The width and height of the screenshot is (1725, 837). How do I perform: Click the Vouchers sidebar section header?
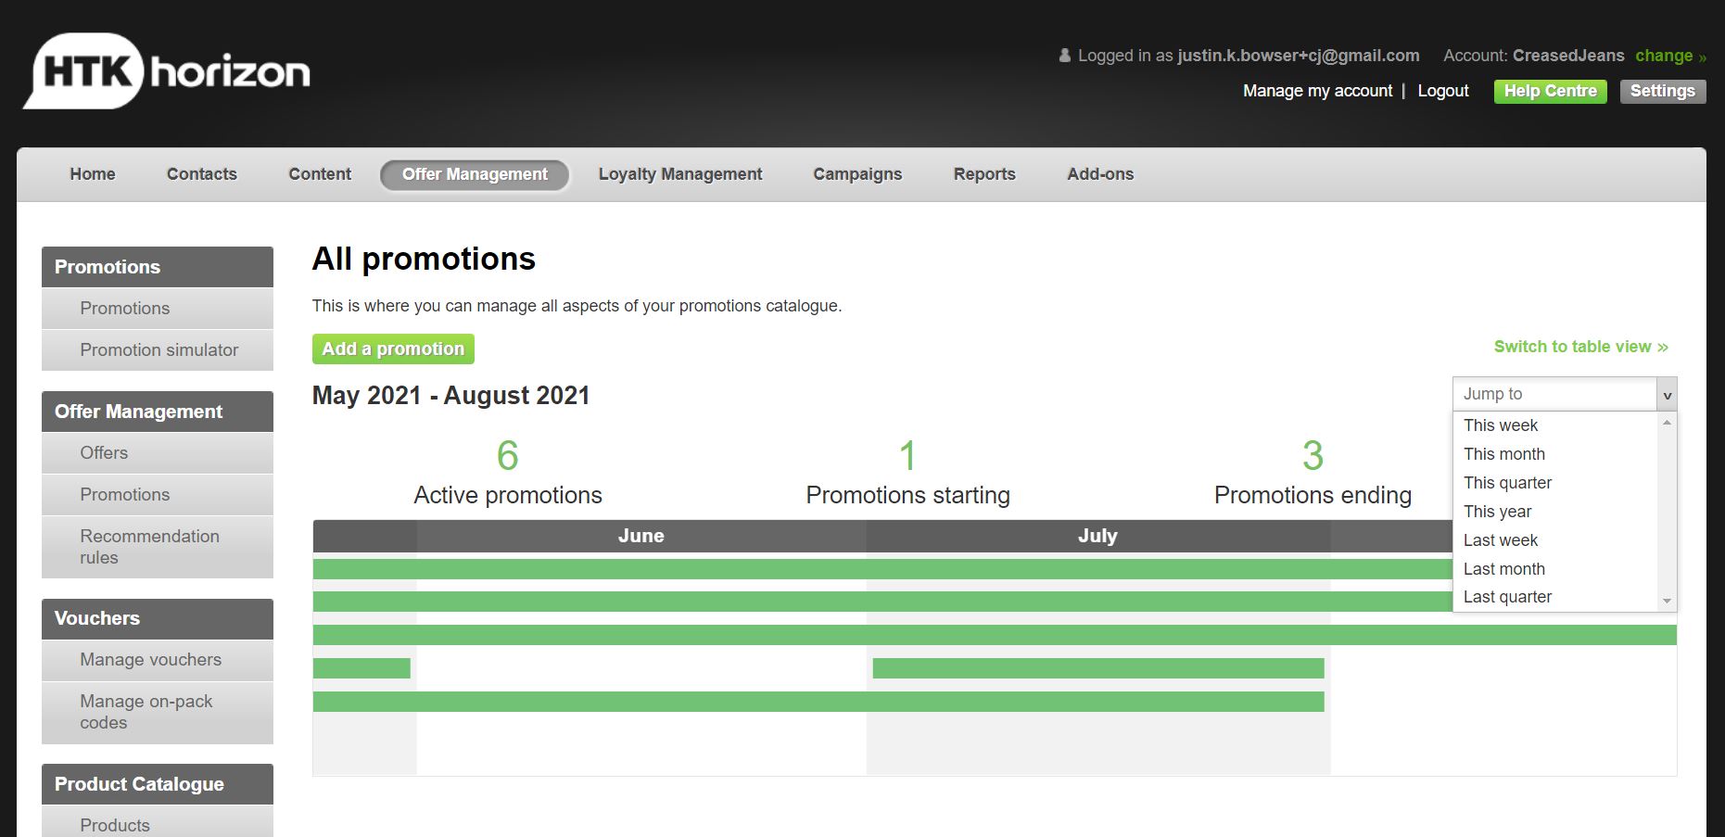(158, 618)
